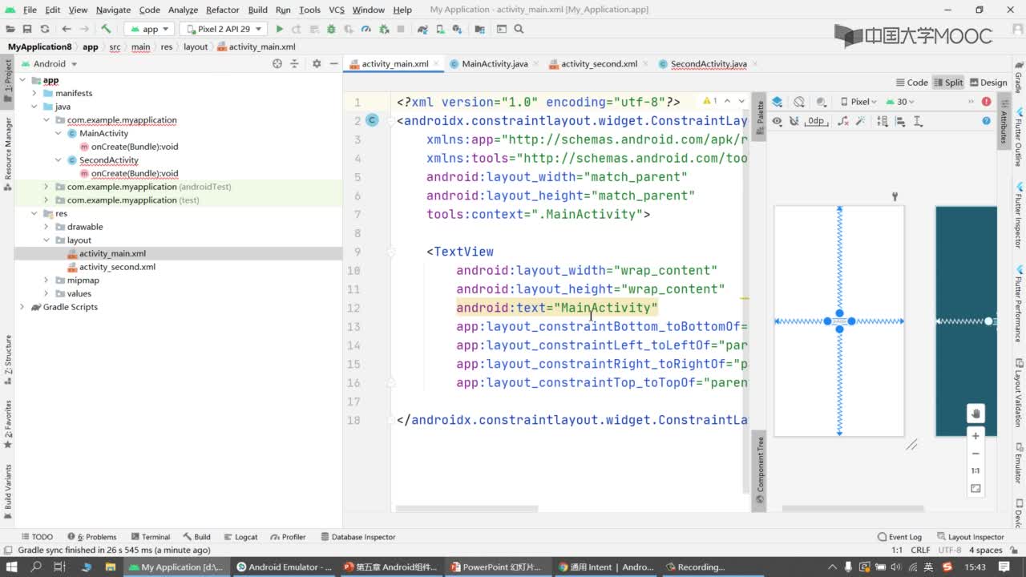The height and width of the screenshot is (577, 1026).
Task: Expand the manifests folder
Action: point(34,93)
